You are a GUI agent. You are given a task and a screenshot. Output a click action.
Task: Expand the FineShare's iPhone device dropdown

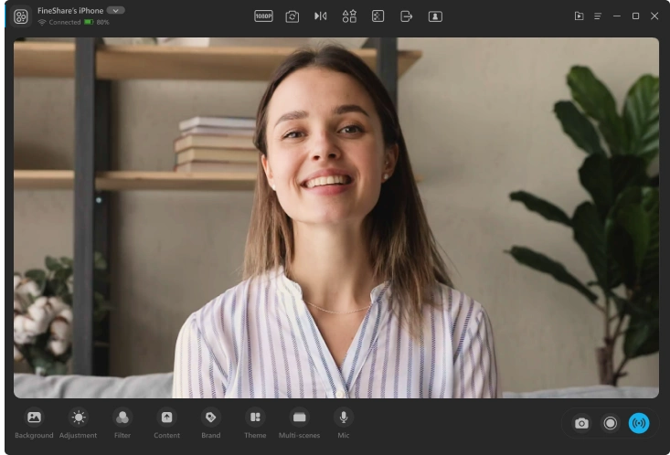(115, 10)
